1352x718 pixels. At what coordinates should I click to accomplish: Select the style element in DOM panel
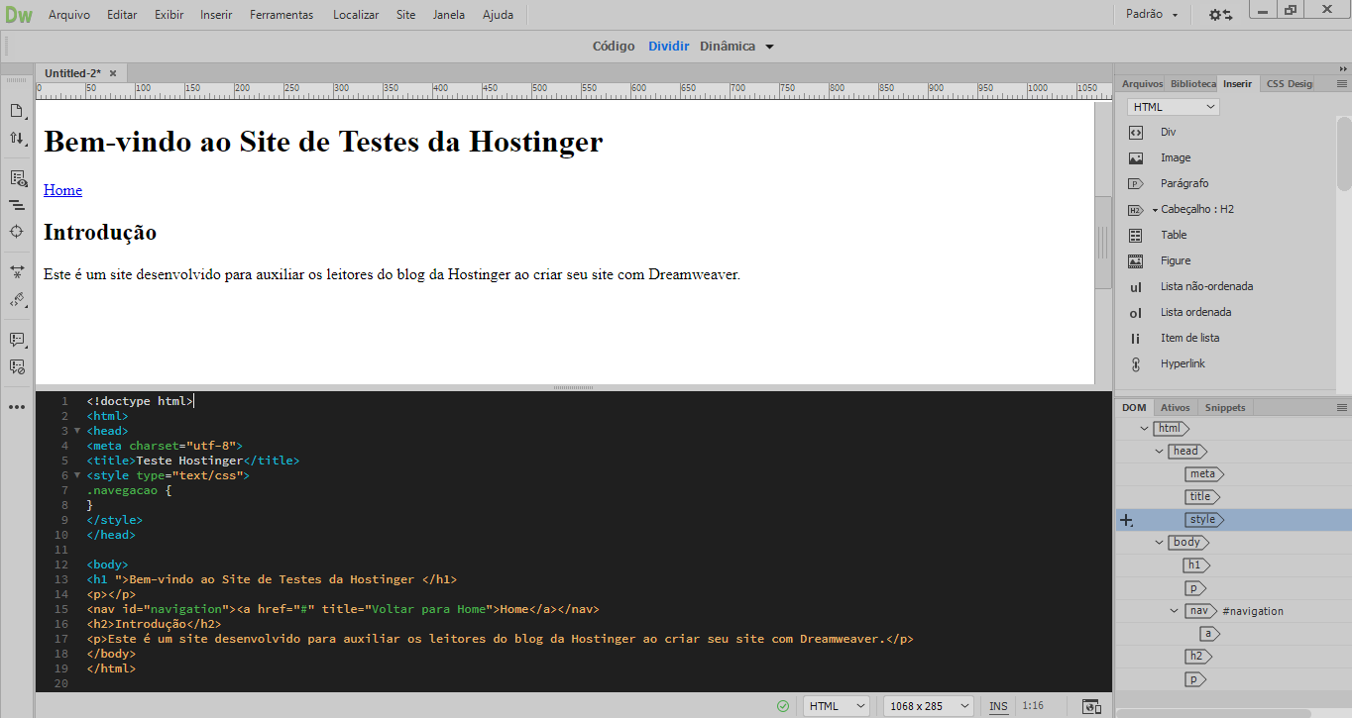click(x=1203, y=520)
